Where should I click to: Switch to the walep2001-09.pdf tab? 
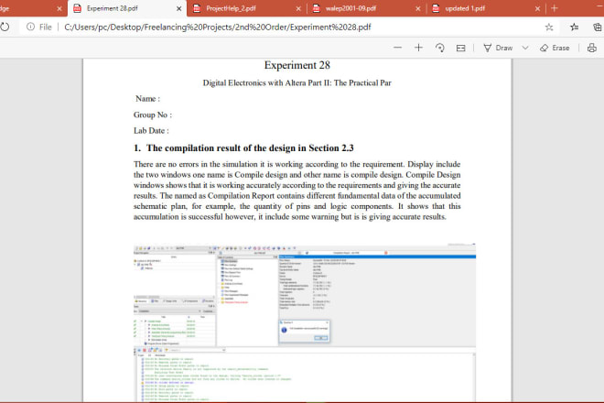click(x=366, y=8)
